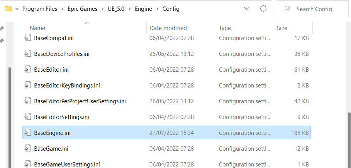Navigate to Epic Games in breadcrumb

click(83, 9)
